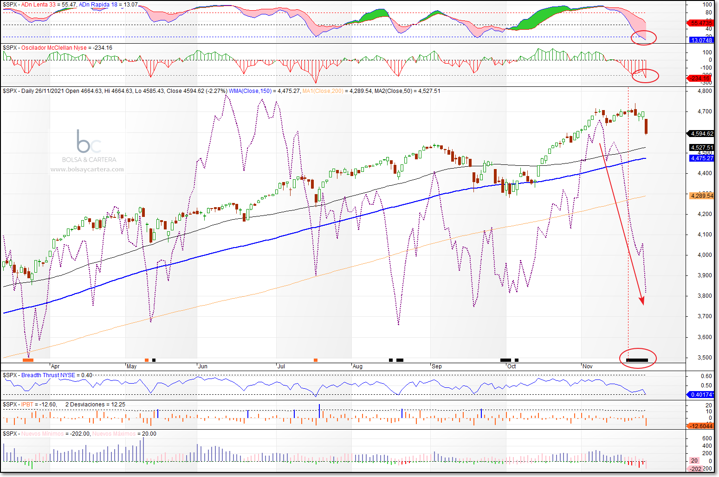Click the 4,700 price axis label
719x477 pixels.
point(705,111)
